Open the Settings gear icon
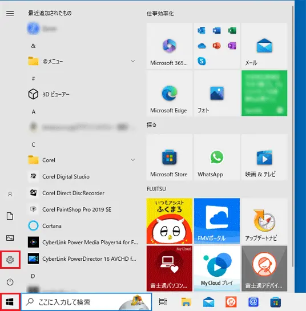The image size is (306, 311). (10, 260)
